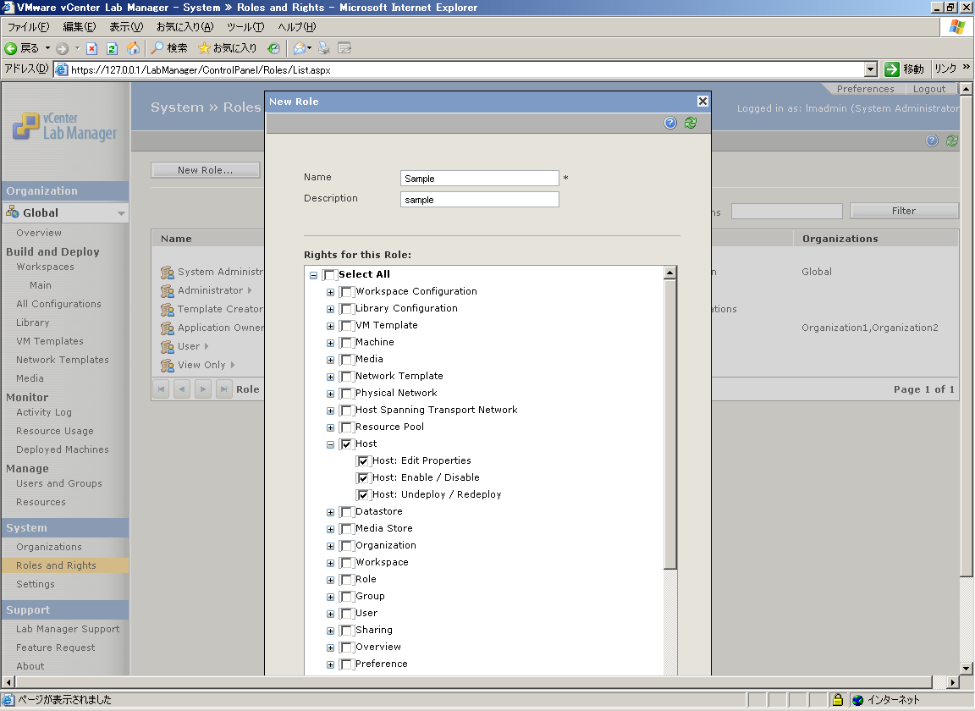Open Activity Log in sidebar
The image size is (975, 711).
click(x=43, y=412)
